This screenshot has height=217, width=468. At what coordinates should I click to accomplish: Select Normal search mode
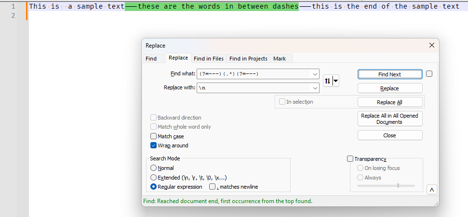154,168
